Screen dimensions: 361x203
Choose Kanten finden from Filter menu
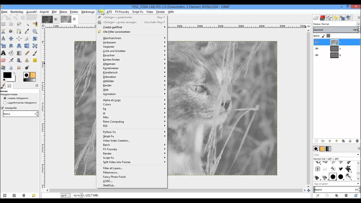(x=132, y=60)
